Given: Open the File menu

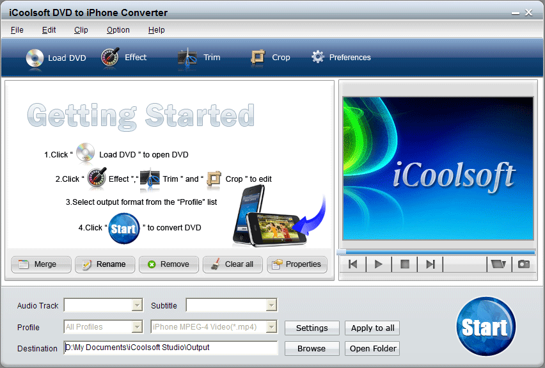Looking at the screenshot, I should pos(17,30).
